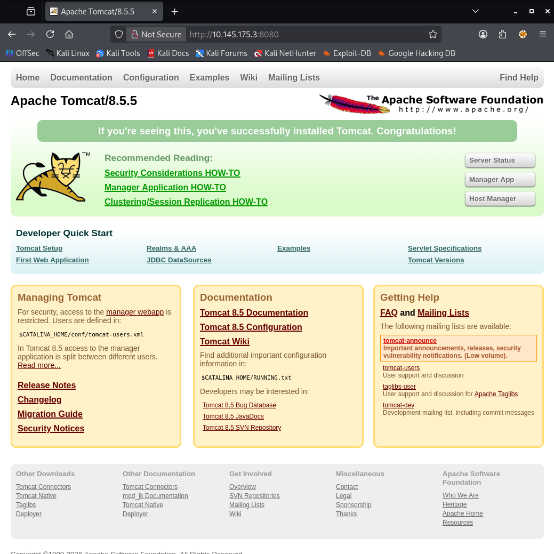Select the Apache Tomcat/8.5.5 tab
This screenshot has width=554, height=554.
(x=98, y=11)
